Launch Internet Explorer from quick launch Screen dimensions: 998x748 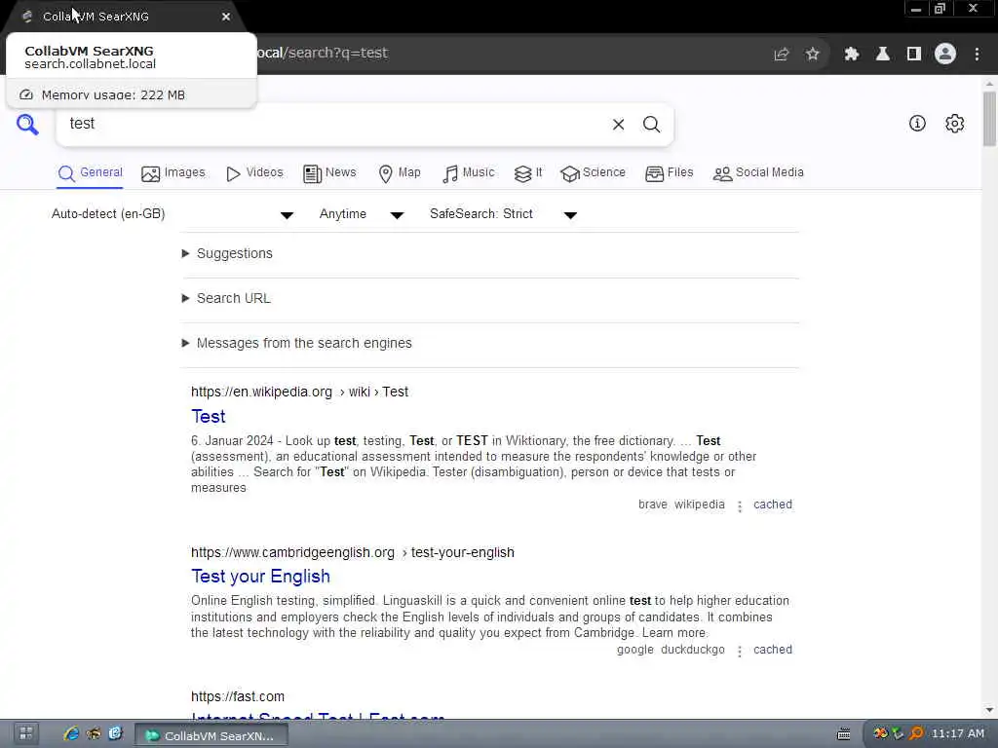coord(71,734)
